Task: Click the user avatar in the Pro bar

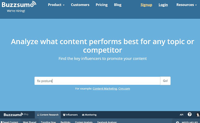Action: [x=198, y=114]
